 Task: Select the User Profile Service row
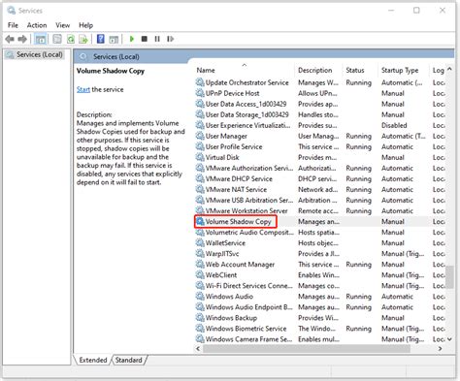click(320, 146)
